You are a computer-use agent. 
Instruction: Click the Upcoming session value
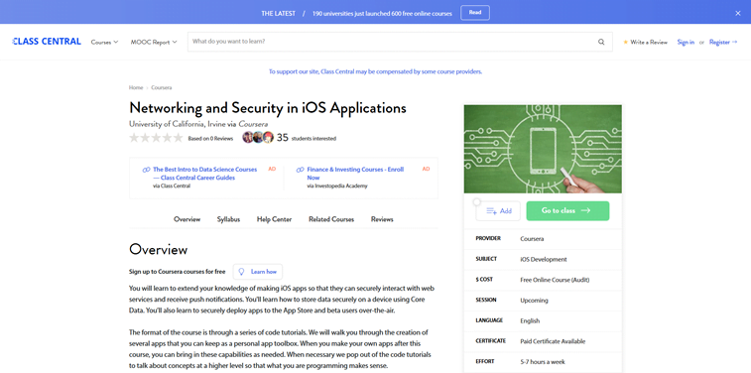tap(534, 301)
